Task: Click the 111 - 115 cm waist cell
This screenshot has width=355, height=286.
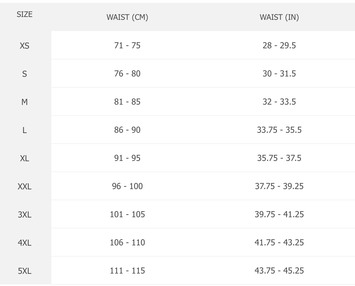Action: [x=127, y=271]
